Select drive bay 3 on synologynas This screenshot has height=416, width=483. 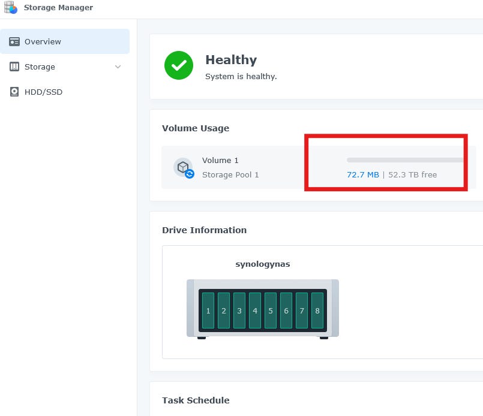[x=239, y=311]
